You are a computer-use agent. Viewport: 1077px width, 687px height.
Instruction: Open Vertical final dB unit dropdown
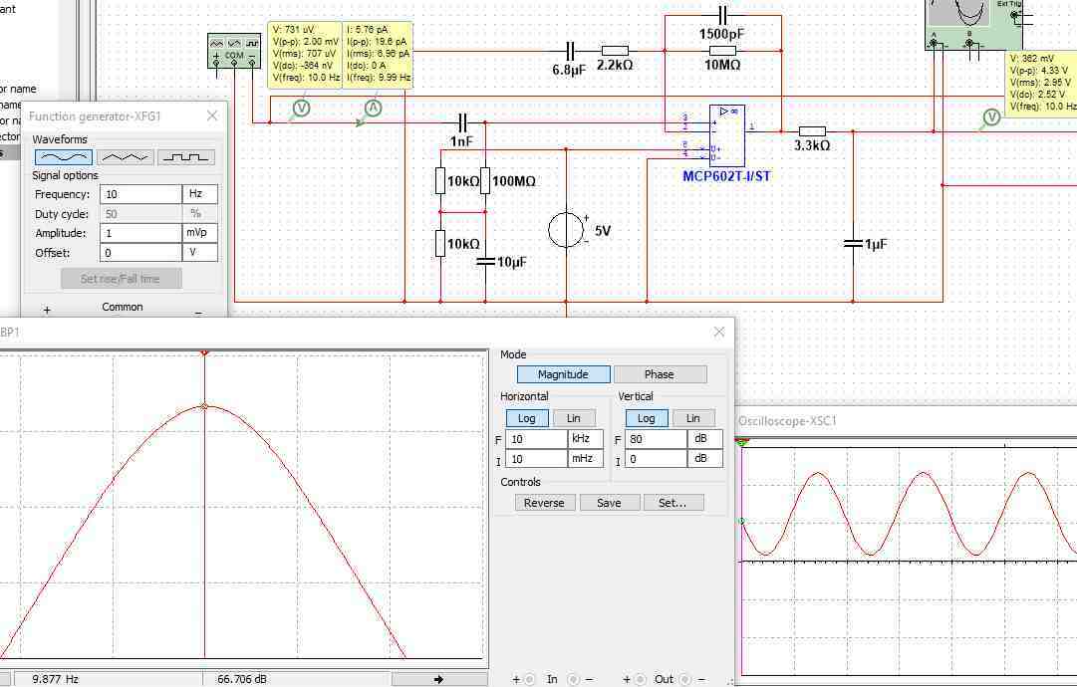tap(705, 438)
